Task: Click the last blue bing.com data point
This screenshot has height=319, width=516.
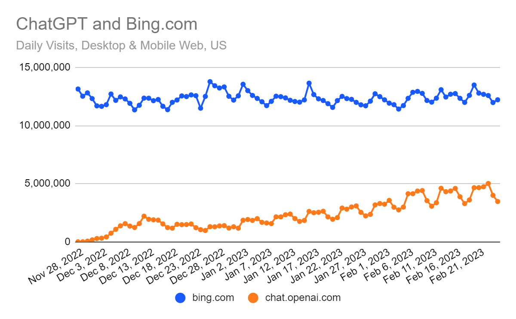Action: [x=498, y=100]
